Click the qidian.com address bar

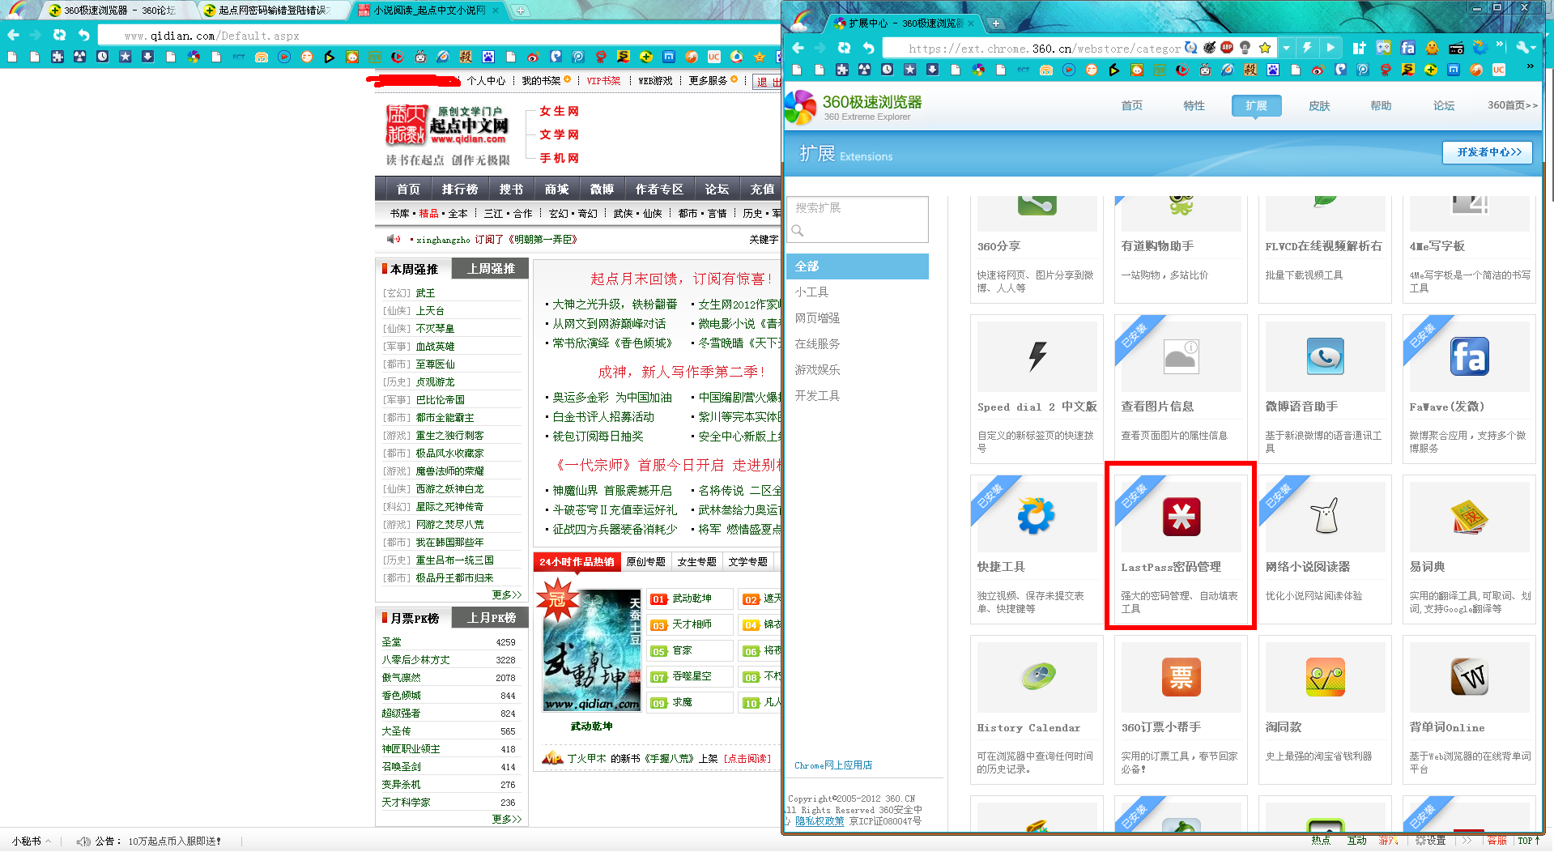click(437, 36)
